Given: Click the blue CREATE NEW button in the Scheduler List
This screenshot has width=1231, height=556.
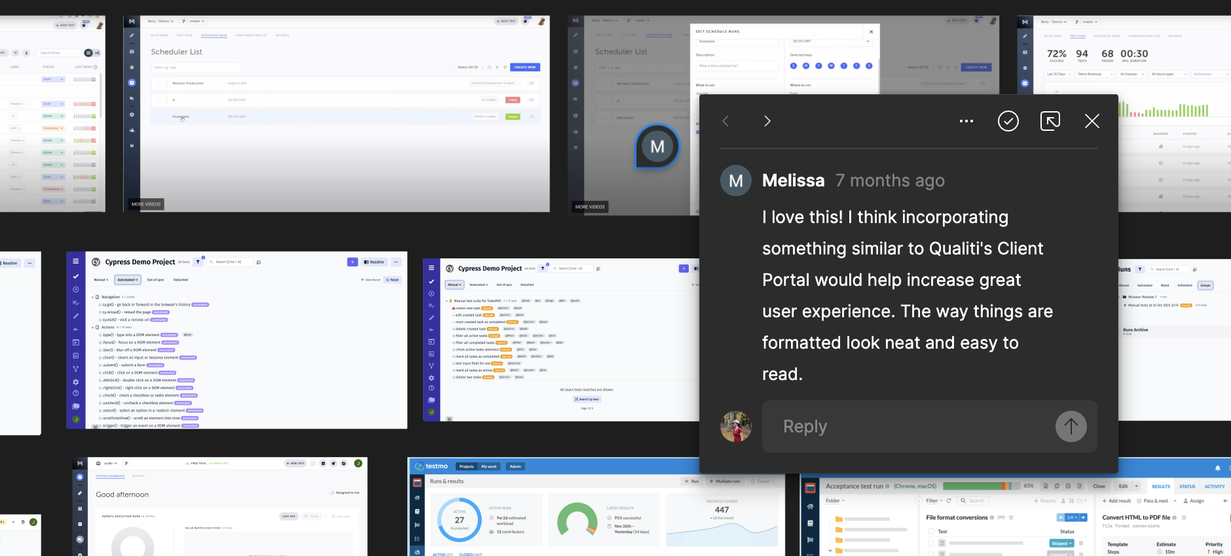Looking at the screenshot, I should pos(525,67).
